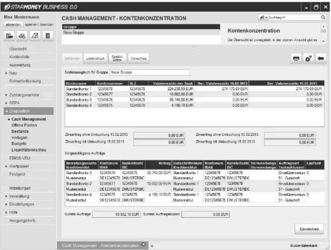Select the Standardkonto 2 row in the accounts table
331x250 pixels.
[194, 94]
